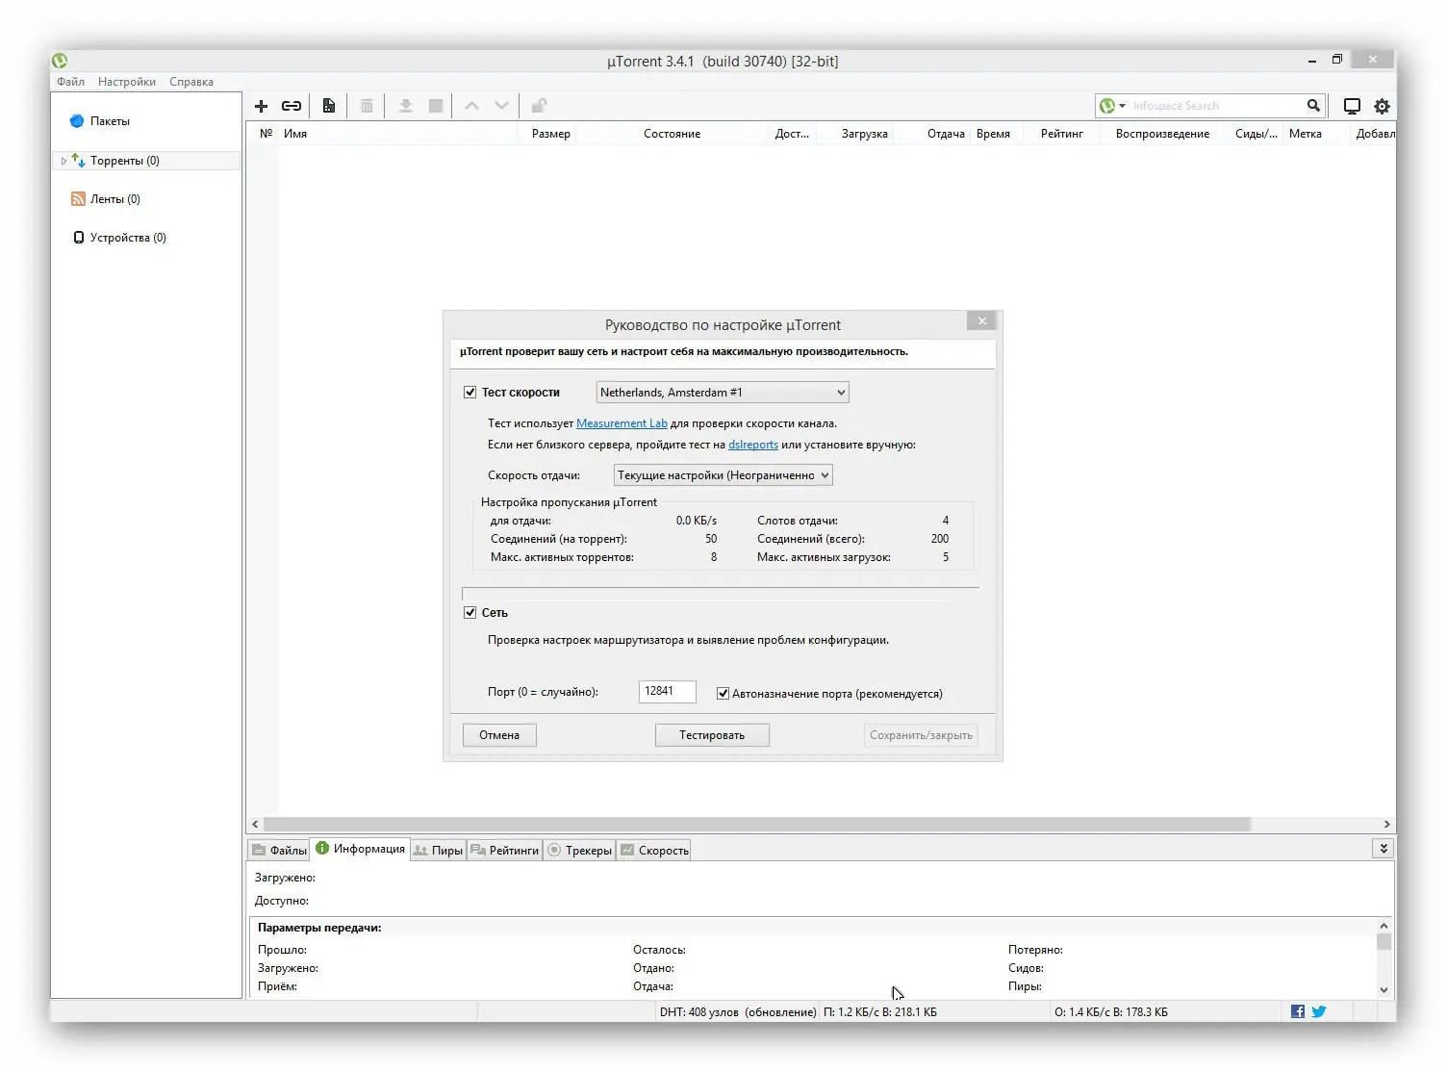Open the Настройки menu
Screen dimensions: 1447x1072
[126, 82]
